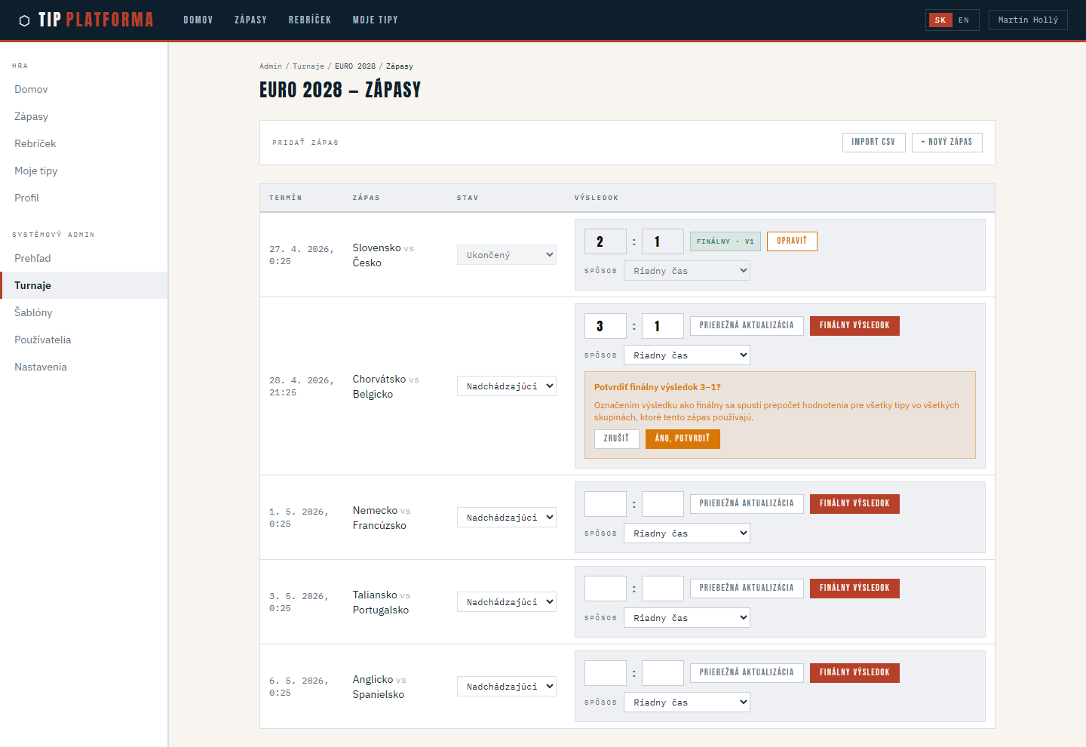Open the Martin Hollý user menu
The image size is (1086, 747).
click(x=1027, y=20)
